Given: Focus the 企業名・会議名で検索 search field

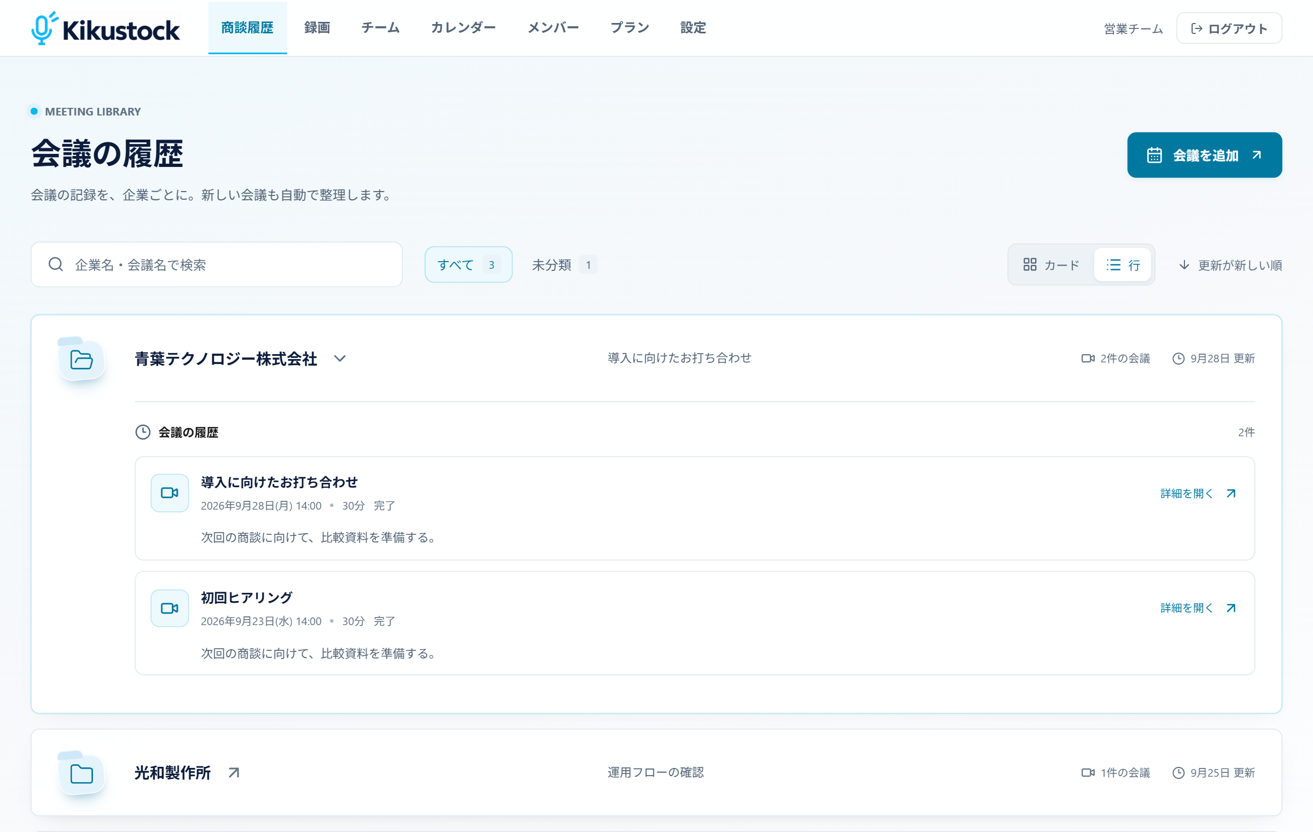Looking at the screenshot, I should coord(217,264).
